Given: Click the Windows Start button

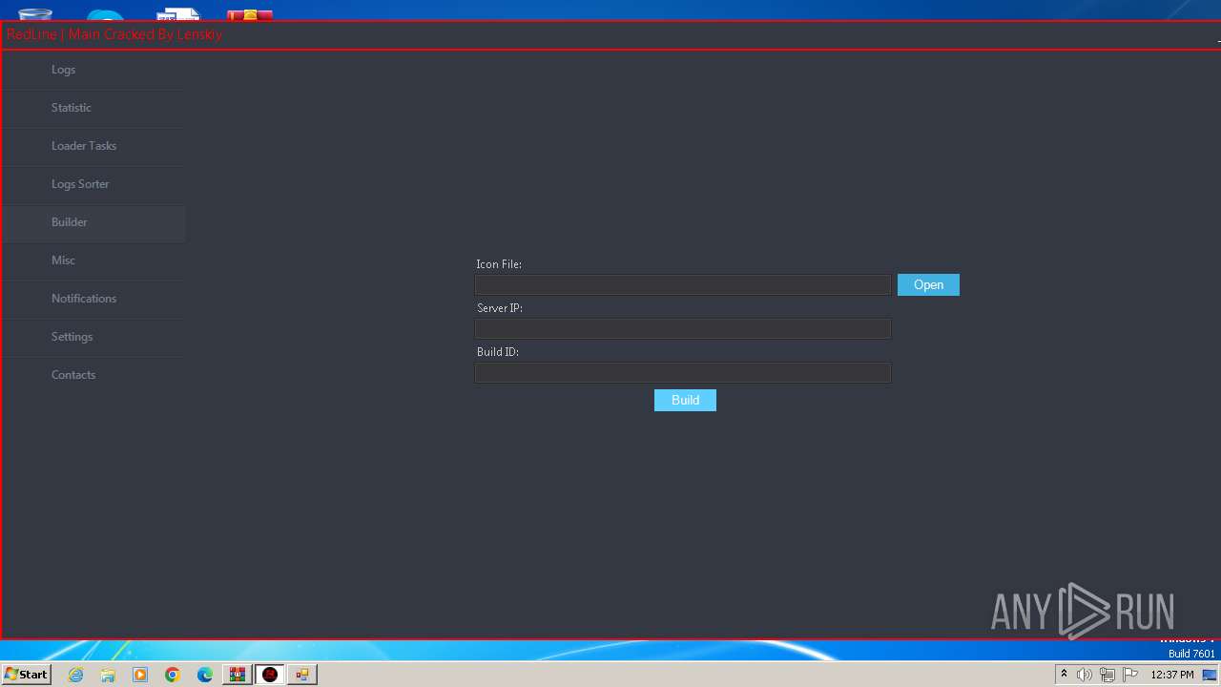Looking at the screenshot, I should coord(26,674).
